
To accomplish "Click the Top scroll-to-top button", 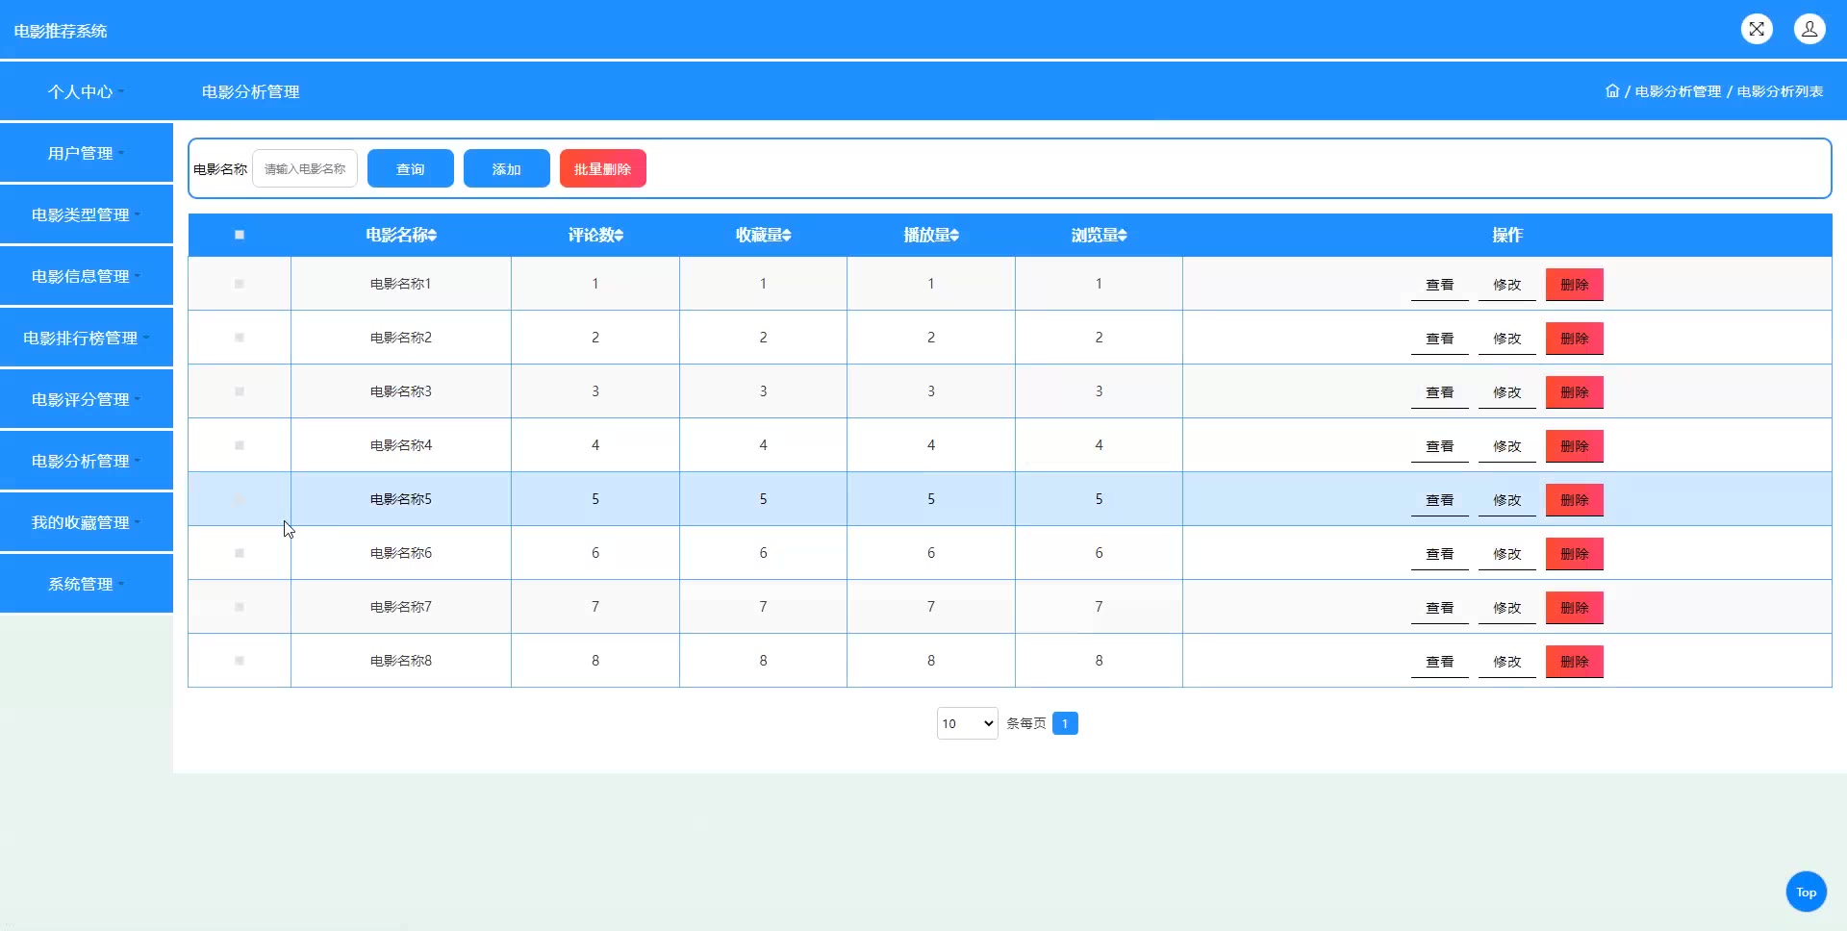I will coord(1807,892).
